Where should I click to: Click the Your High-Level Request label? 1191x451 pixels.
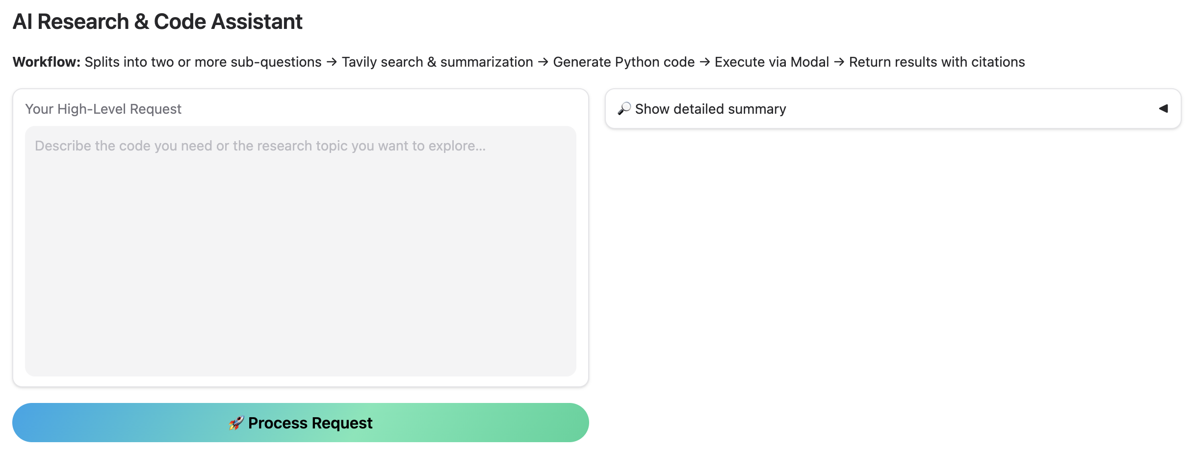tap(104, 109)
